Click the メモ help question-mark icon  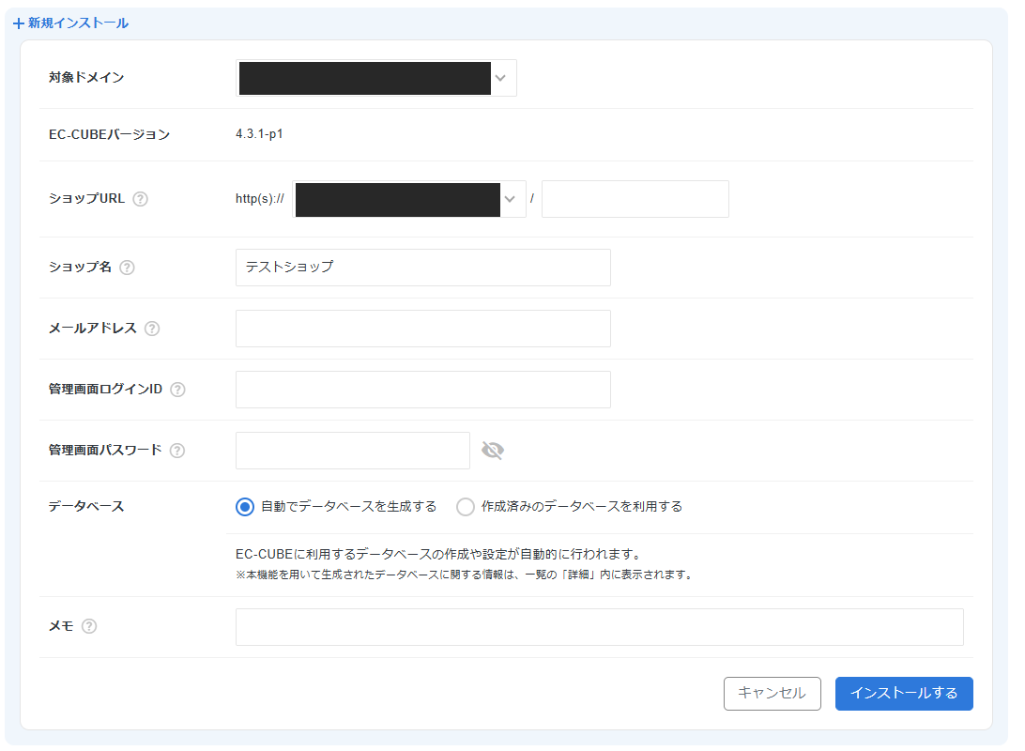[x=89, y=626]
